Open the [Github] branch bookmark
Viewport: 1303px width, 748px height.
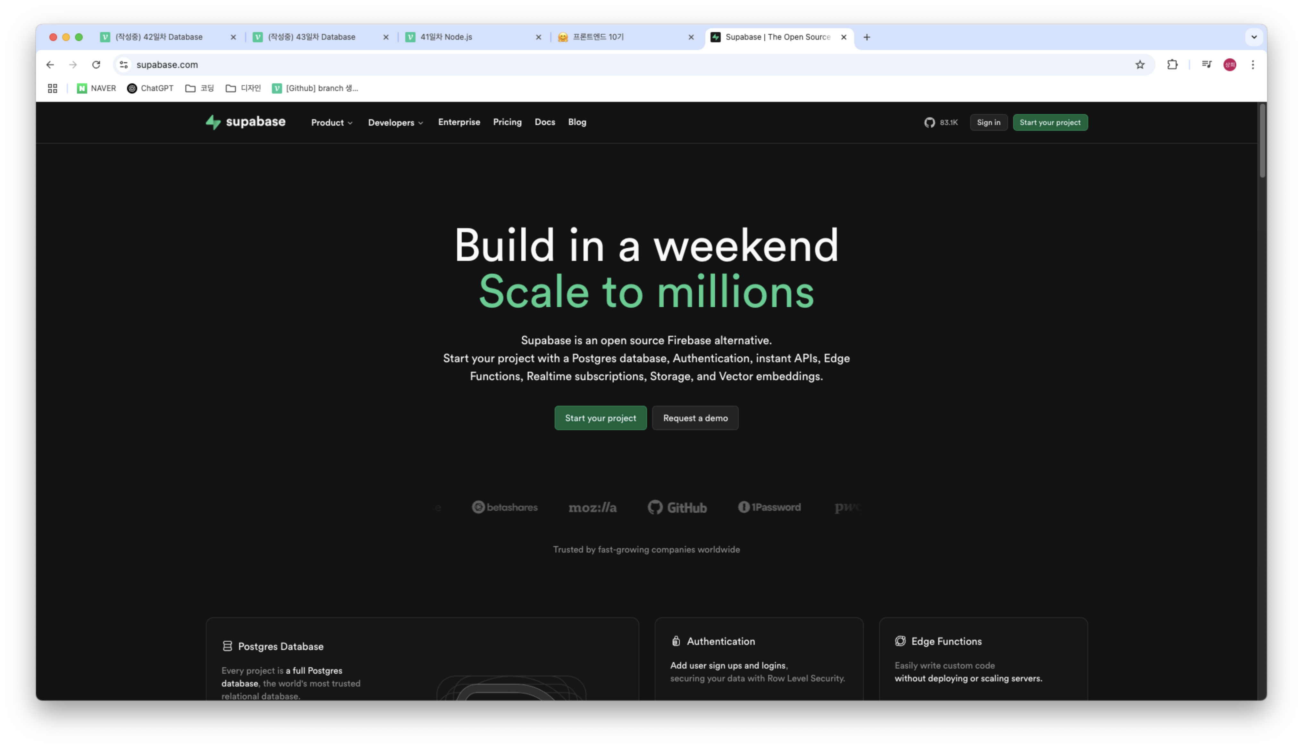pos(315,88)
